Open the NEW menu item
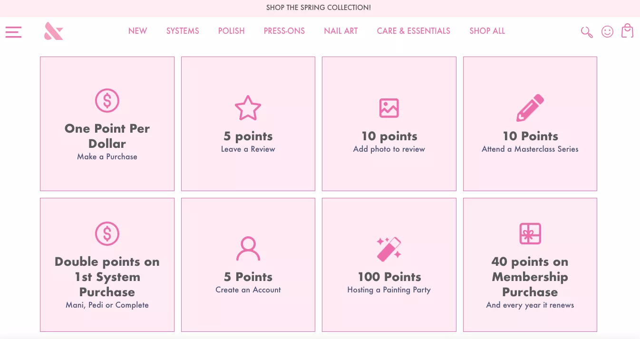The width and height of the screenshot is (640, 339). tap(137, 31)
